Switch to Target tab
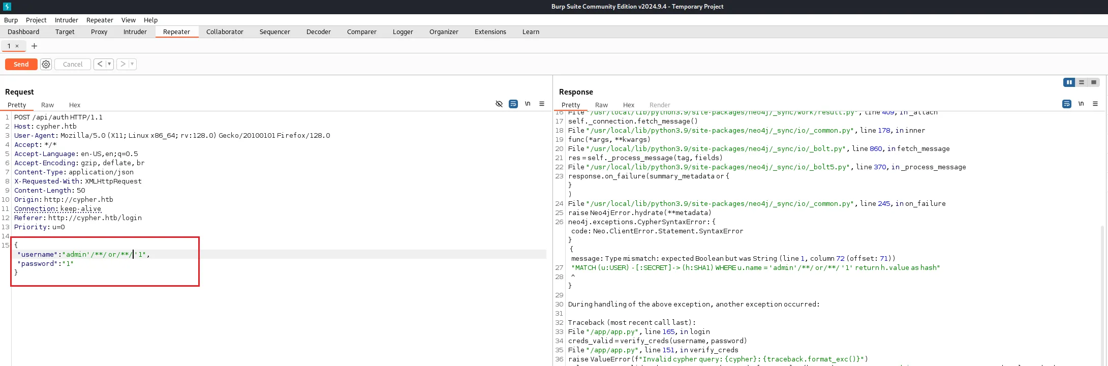 (65, 32)
